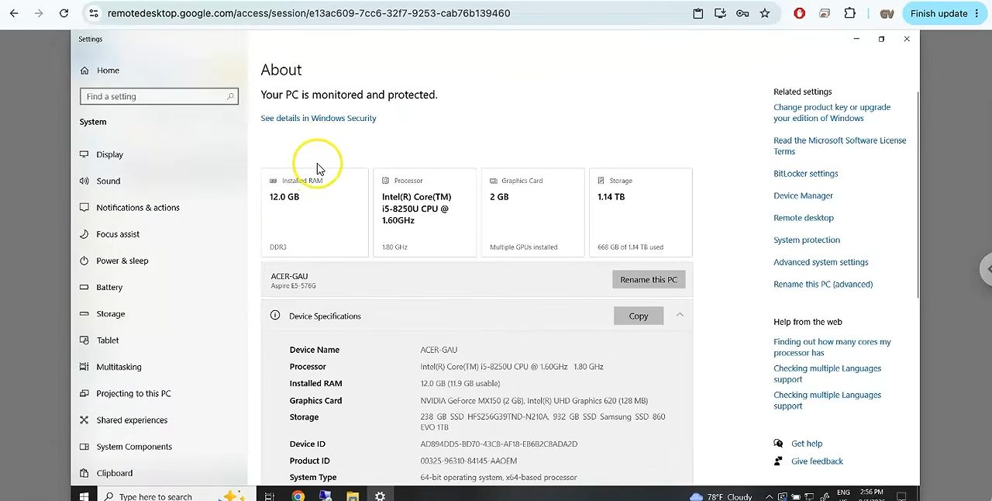The width and height of the screenshot is (992, 501).
Task: Click the Settings gear on the taskbar
Action: [380, 496]
